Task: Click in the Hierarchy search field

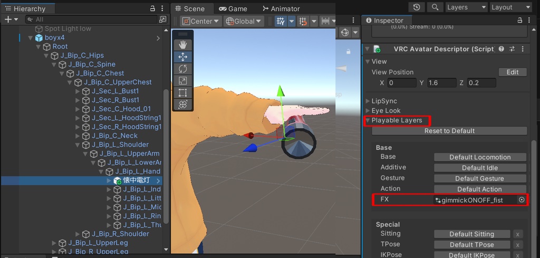Action: point(92,19)
